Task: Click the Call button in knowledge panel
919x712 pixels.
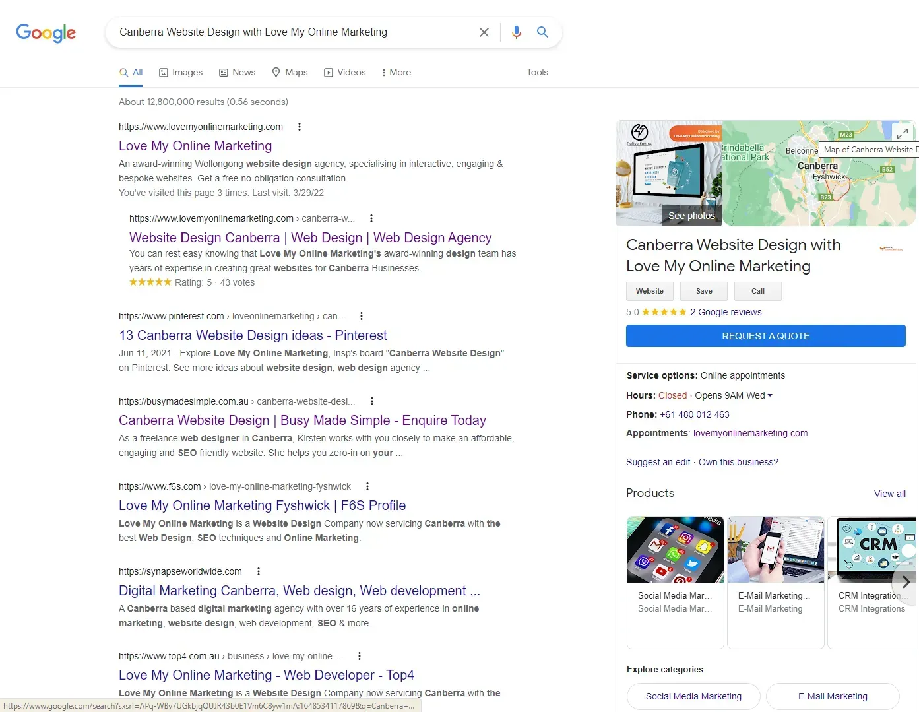Action: pyautogui.click(x=758, y=291)
